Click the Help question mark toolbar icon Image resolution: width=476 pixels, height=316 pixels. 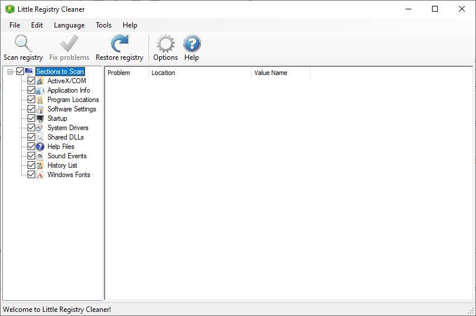(191, 44)
